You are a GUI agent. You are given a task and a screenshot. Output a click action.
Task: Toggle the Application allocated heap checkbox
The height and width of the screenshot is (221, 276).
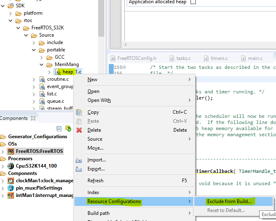point(193,2)
